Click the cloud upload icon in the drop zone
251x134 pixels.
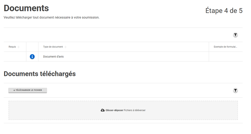(x=103, y=110)
